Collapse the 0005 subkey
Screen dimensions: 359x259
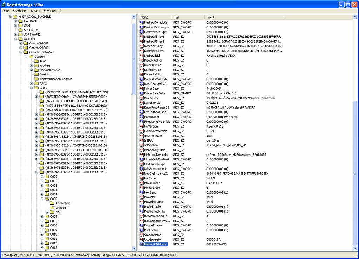point(42,199)
